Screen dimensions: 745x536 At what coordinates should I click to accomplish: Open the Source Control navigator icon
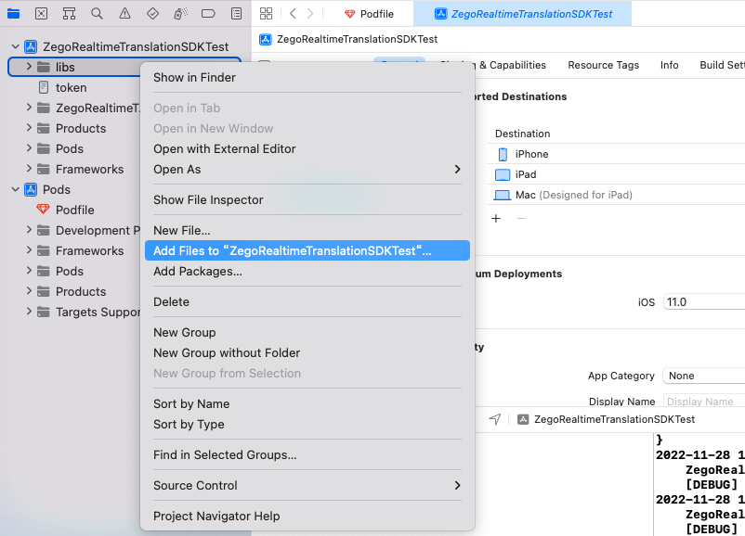point(41,14)
